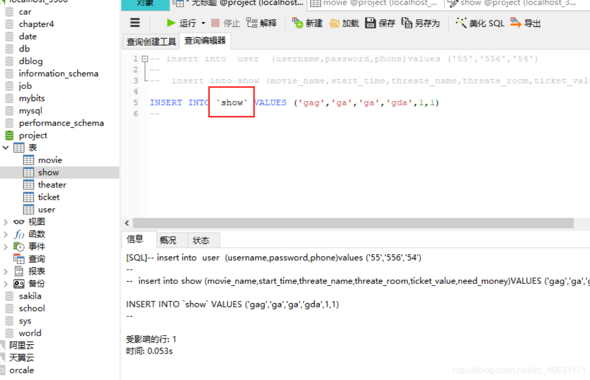This screenshot has width=590, height=380.
Task: Place cursor on INSERT INTO line 5
Action: click(x=294, y=103)
